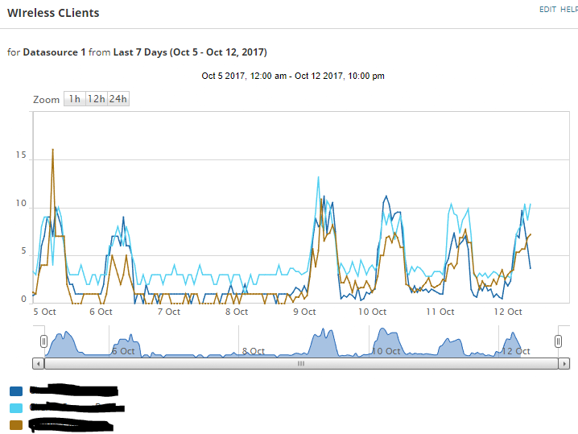Viewport: 578px width, 434px height.
Task: Choose the 24h zoom range
Action: click(x=118, y=99)
